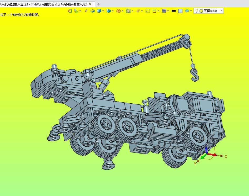Click the green square zoom-extents icon
This screenshot has width=249, height=196.
click(x=148, y=11)
